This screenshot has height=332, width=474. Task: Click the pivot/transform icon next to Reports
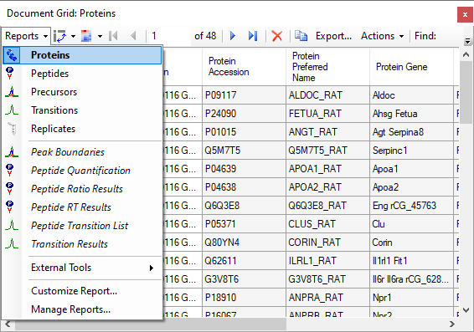[59, 36]
